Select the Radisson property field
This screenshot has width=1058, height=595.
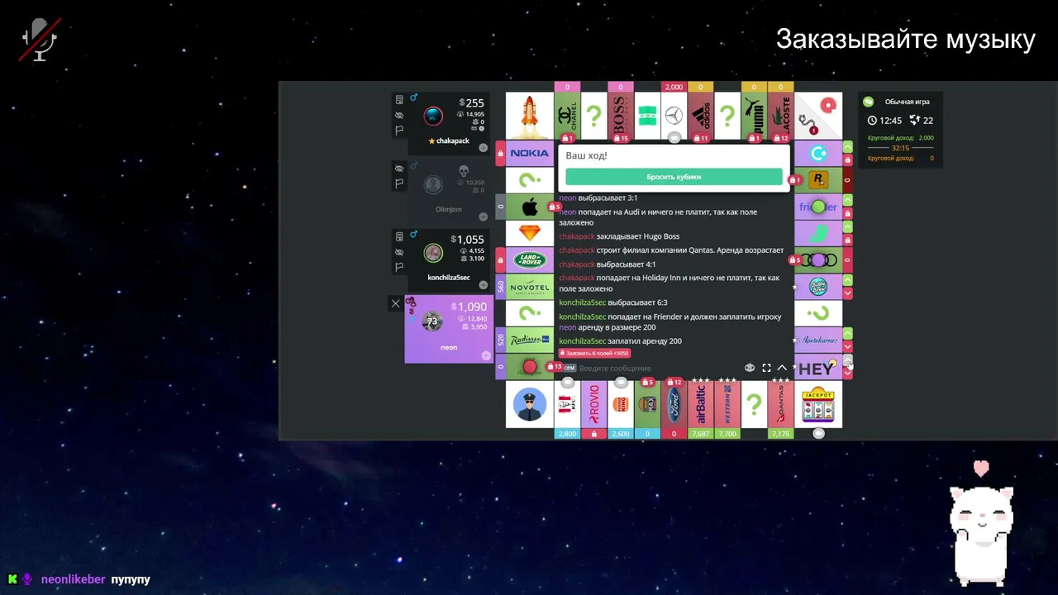point(530,340)
